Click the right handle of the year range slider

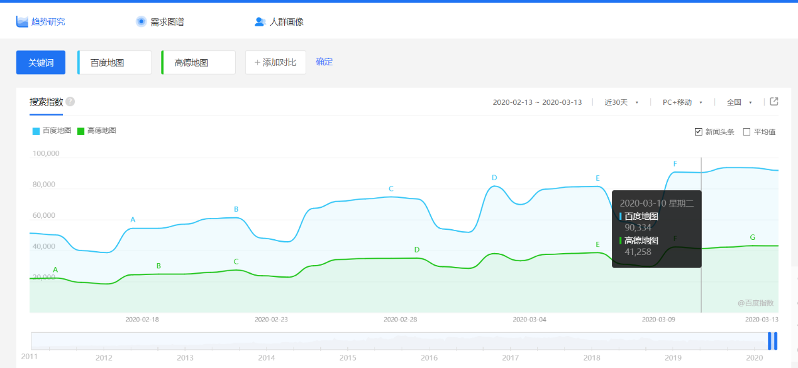(x=777, y=340)
